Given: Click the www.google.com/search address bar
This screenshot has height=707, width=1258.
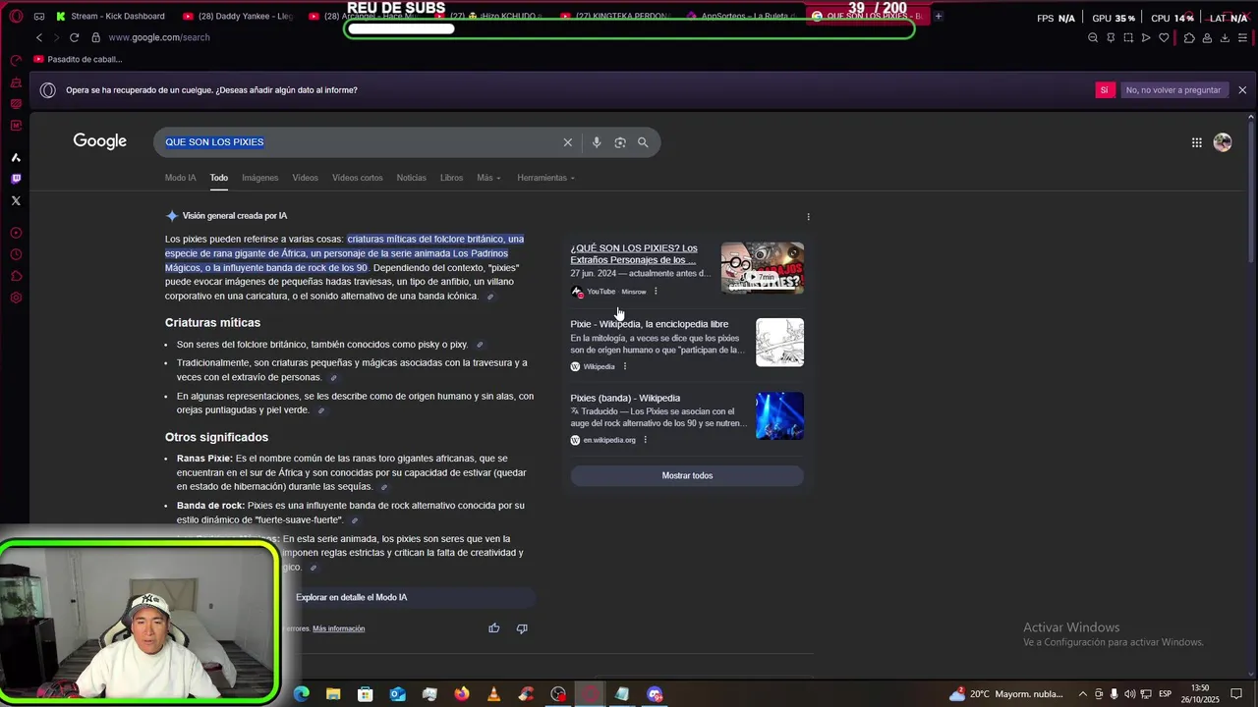Looking at the screenshot, I should click(159, 37).
